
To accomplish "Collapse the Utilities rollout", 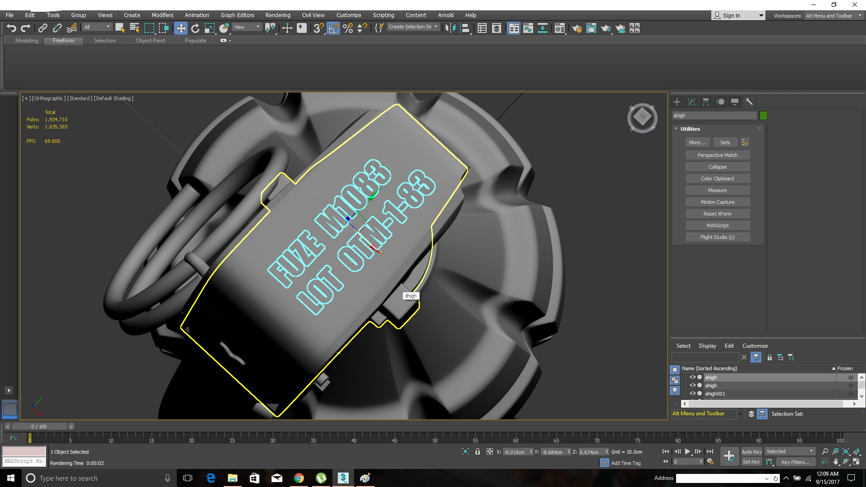I will point(690,129).
